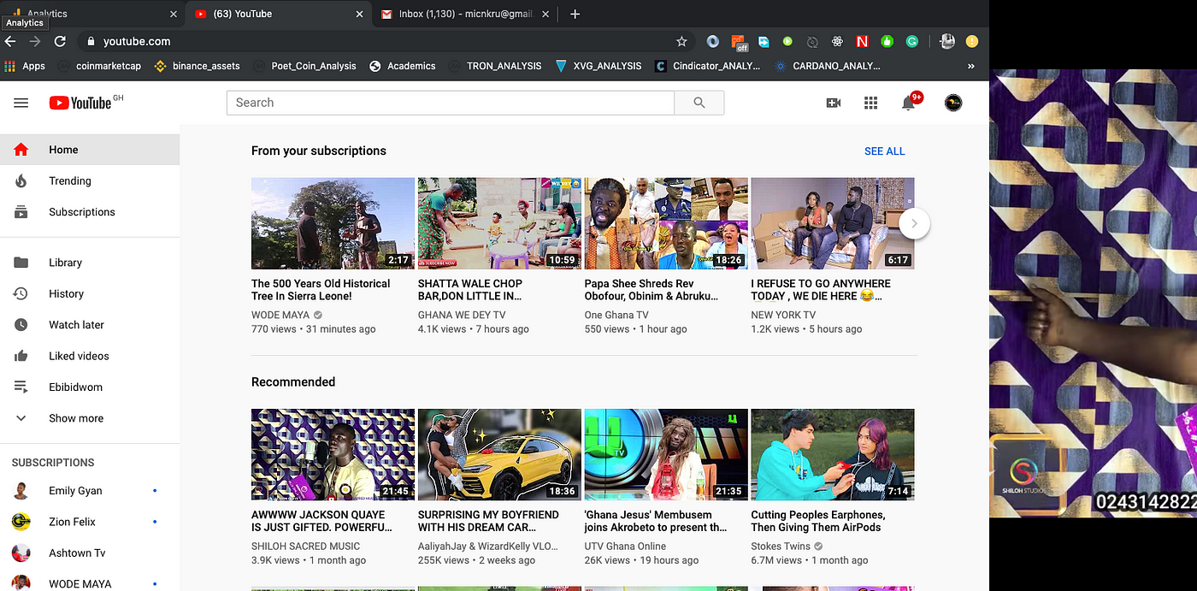Open the Ebibidwom playlist
The width and height of the screenshot is (1197, 591).
pos(90,387)
